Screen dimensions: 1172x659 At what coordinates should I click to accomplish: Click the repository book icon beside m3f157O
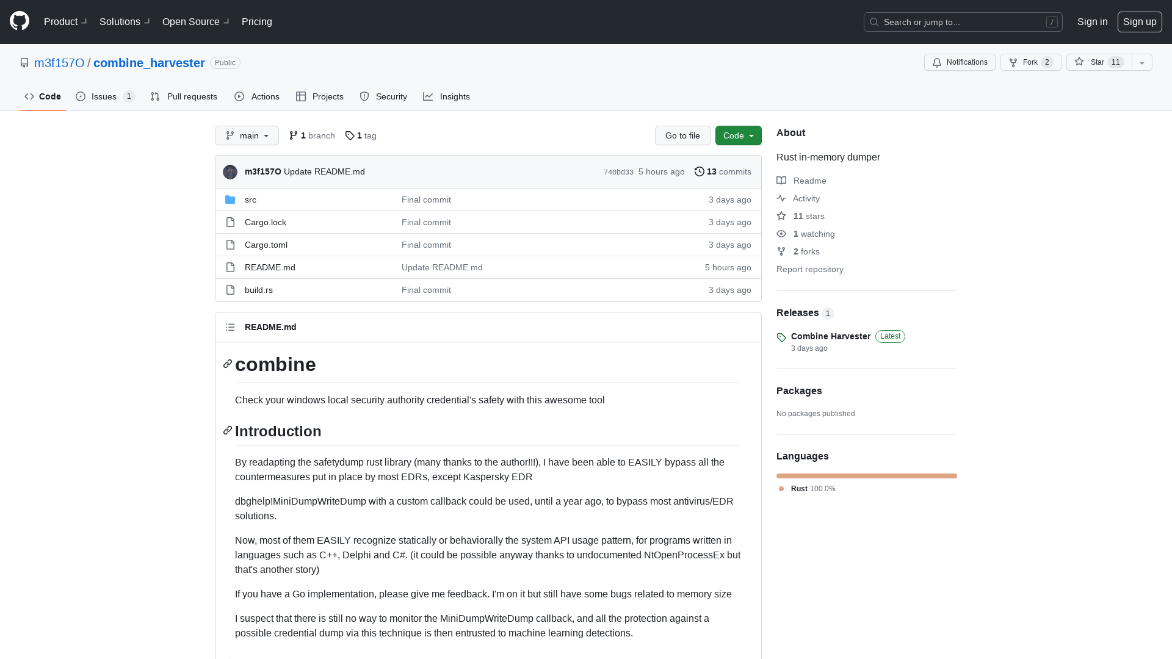point(24,63)
